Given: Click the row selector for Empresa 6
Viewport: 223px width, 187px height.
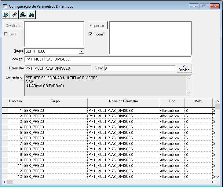Looking at the screenshot, I should tap(5, 138).
